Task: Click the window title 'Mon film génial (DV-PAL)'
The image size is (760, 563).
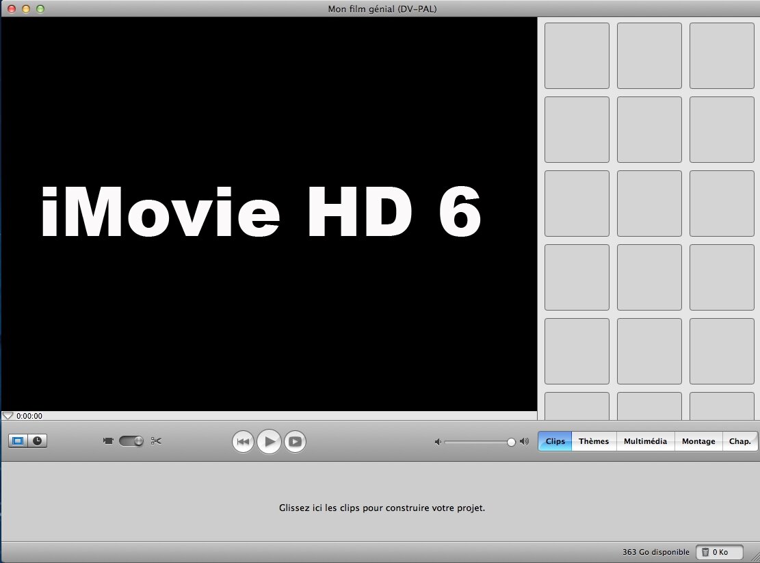Action: (x=382, y=9)
